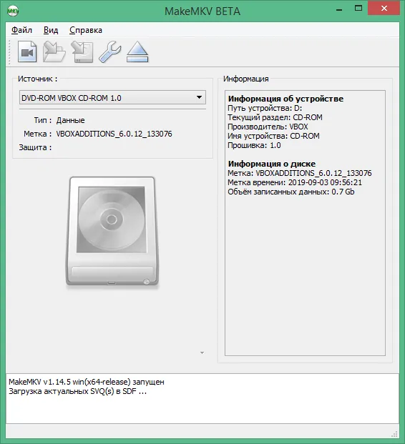Eject the disc with the eject icon
Screen dimensions: 405x444
[x=137, y=51]
